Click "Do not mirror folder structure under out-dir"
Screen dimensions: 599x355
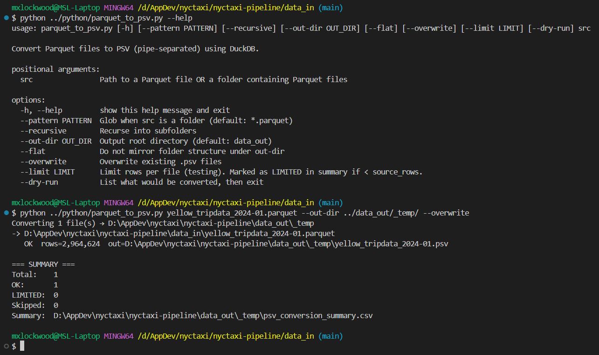192,151
